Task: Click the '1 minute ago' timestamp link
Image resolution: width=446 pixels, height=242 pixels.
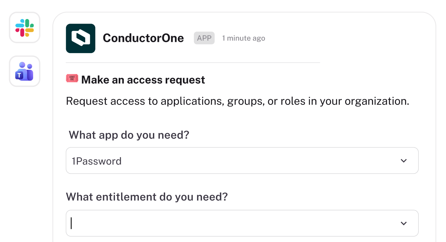Action: point(243,38)
